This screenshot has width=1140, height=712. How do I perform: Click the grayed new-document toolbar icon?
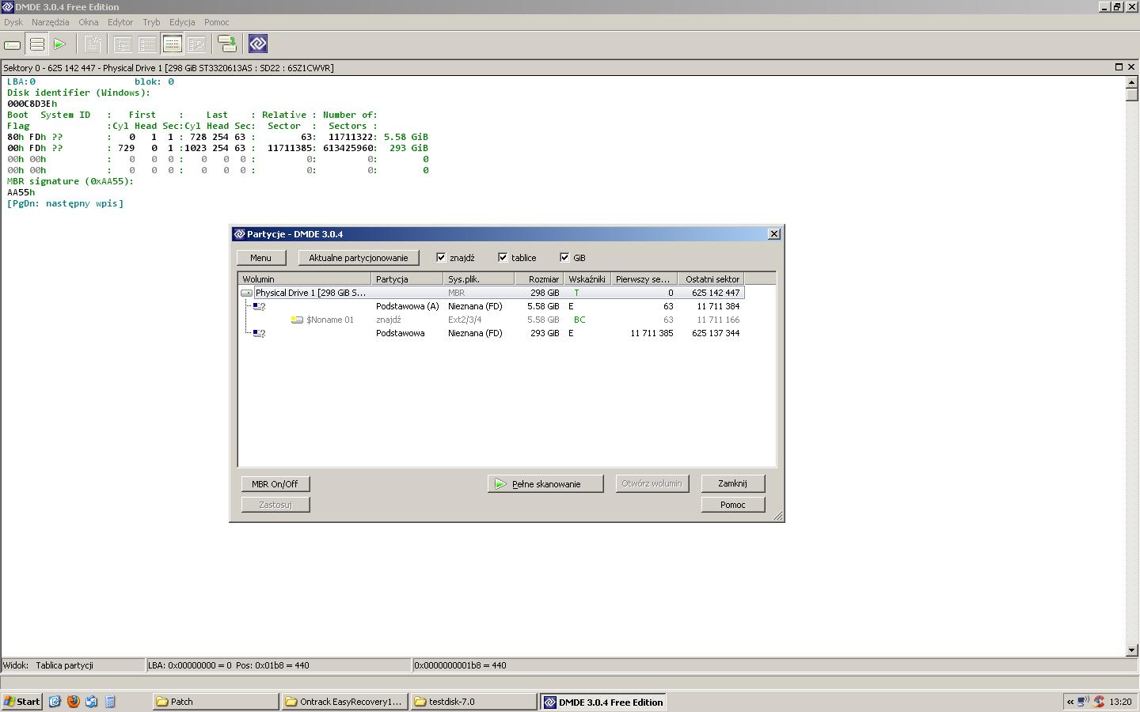coord(93,44)
